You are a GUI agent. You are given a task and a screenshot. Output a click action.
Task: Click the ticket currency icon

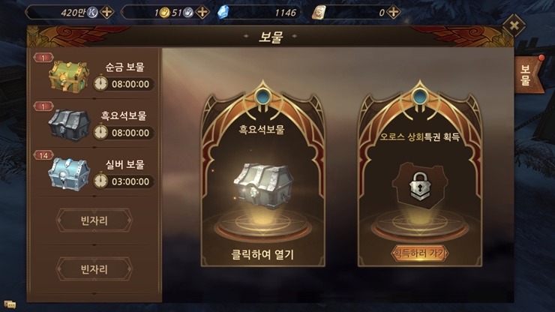click(319, 13)
